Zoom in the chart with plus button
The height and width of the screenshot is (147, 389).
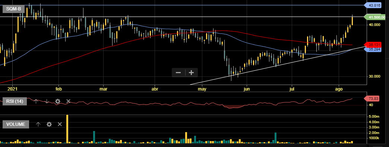tap(191, 73)
